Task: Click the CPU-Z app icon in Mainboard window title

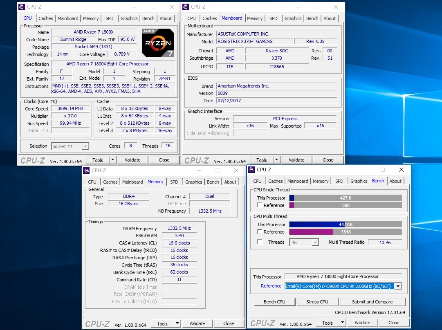Action: click(x=186, y=7)
